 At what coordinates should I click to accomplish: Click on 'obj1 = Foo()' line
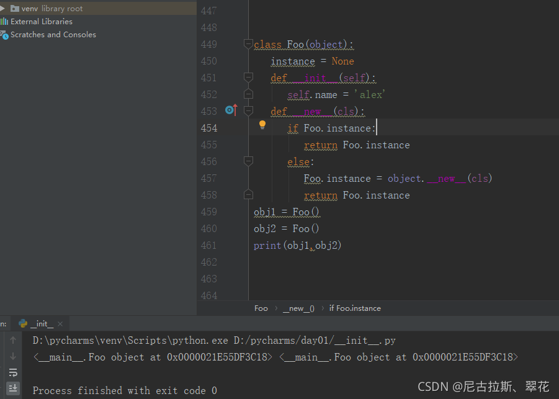[x=287, y=212]
